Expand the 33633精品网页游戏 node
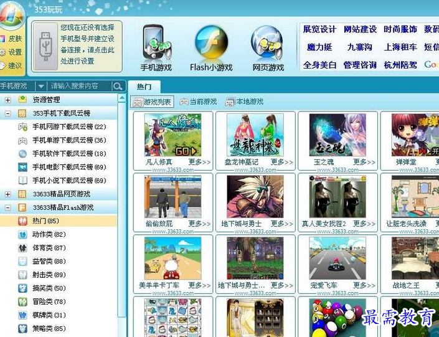 click(8, 194)
